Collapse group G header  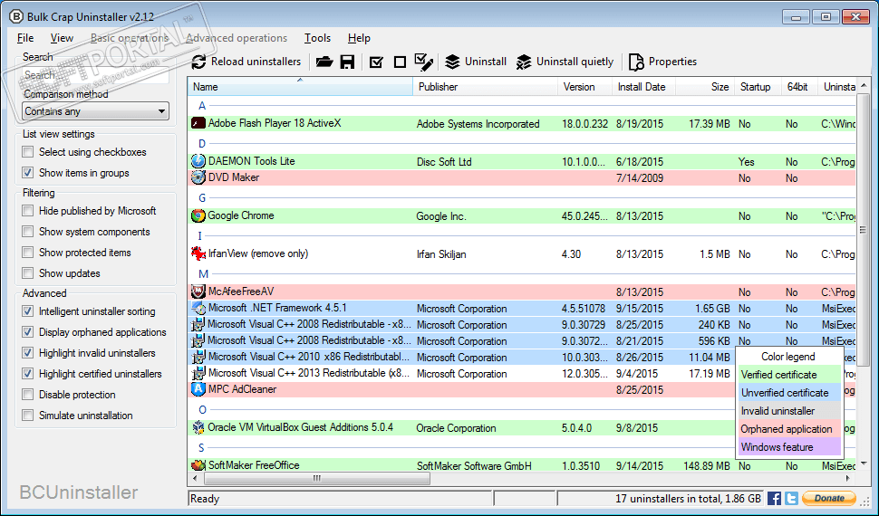pyautogui.click(x=202, y=197)
